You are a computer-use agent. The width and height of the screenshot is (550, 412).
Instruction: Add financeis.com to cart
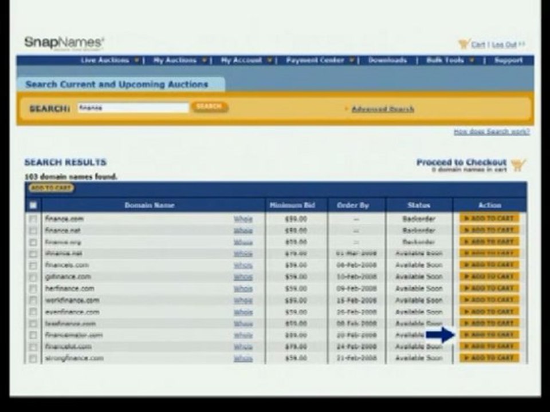pos(489,265)
